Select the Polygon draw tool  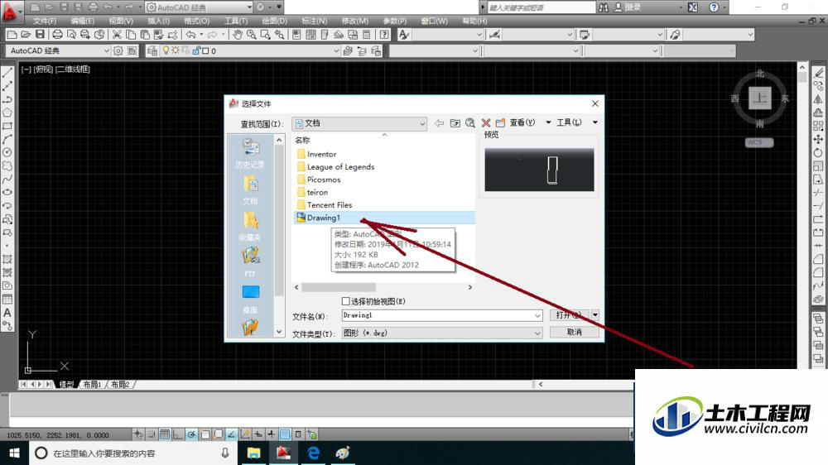tap(7, 113)
